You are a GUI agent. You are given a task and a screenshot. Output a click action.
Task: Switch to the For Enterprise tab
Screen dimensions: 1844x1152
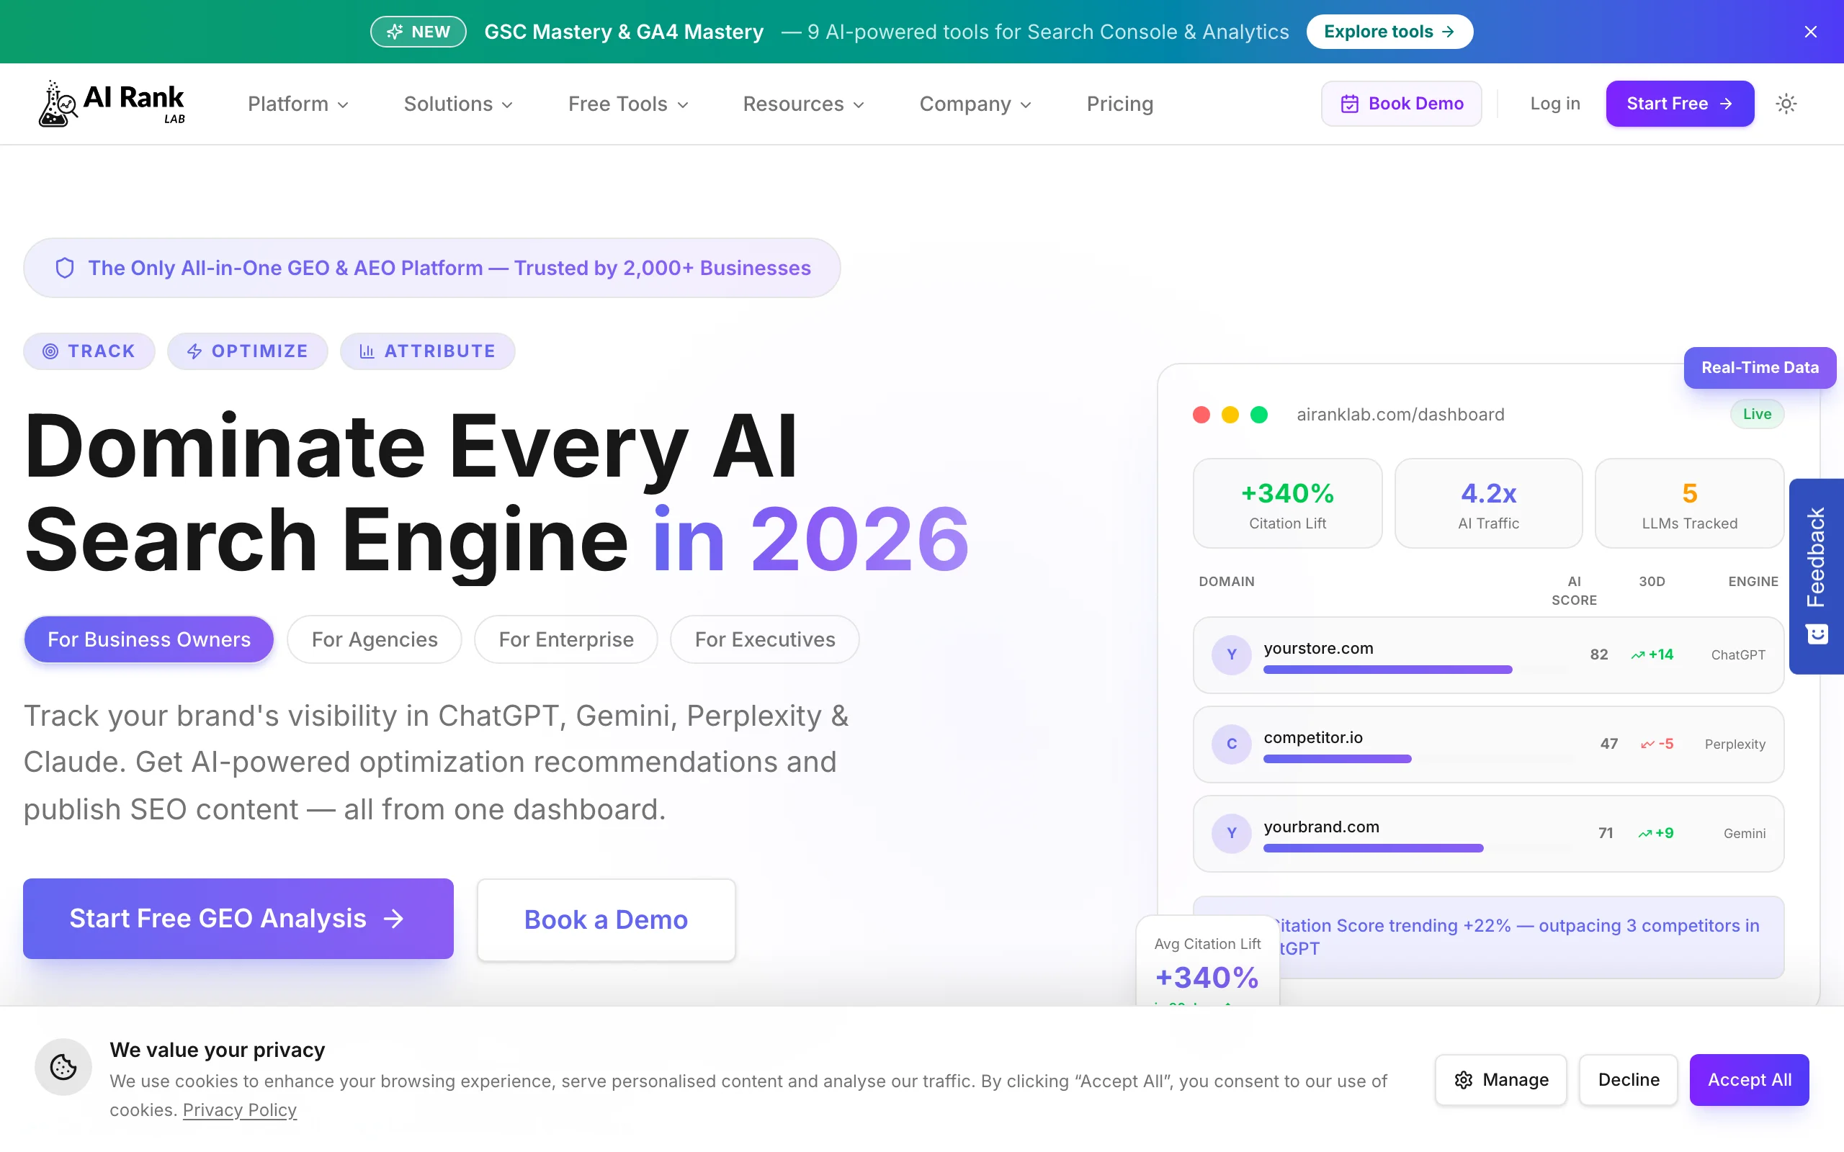click(566, 639)
